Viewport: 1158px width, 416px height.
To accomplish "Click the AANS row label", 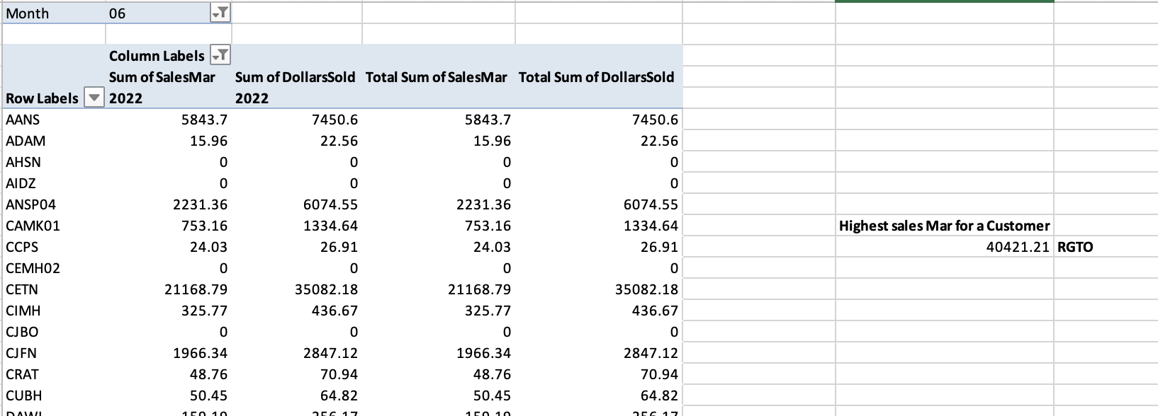I will point(23,120).
